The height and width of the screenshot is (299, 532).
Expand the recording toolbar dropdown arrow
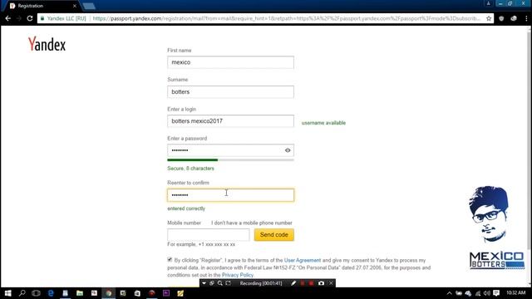tap(204, 283)
